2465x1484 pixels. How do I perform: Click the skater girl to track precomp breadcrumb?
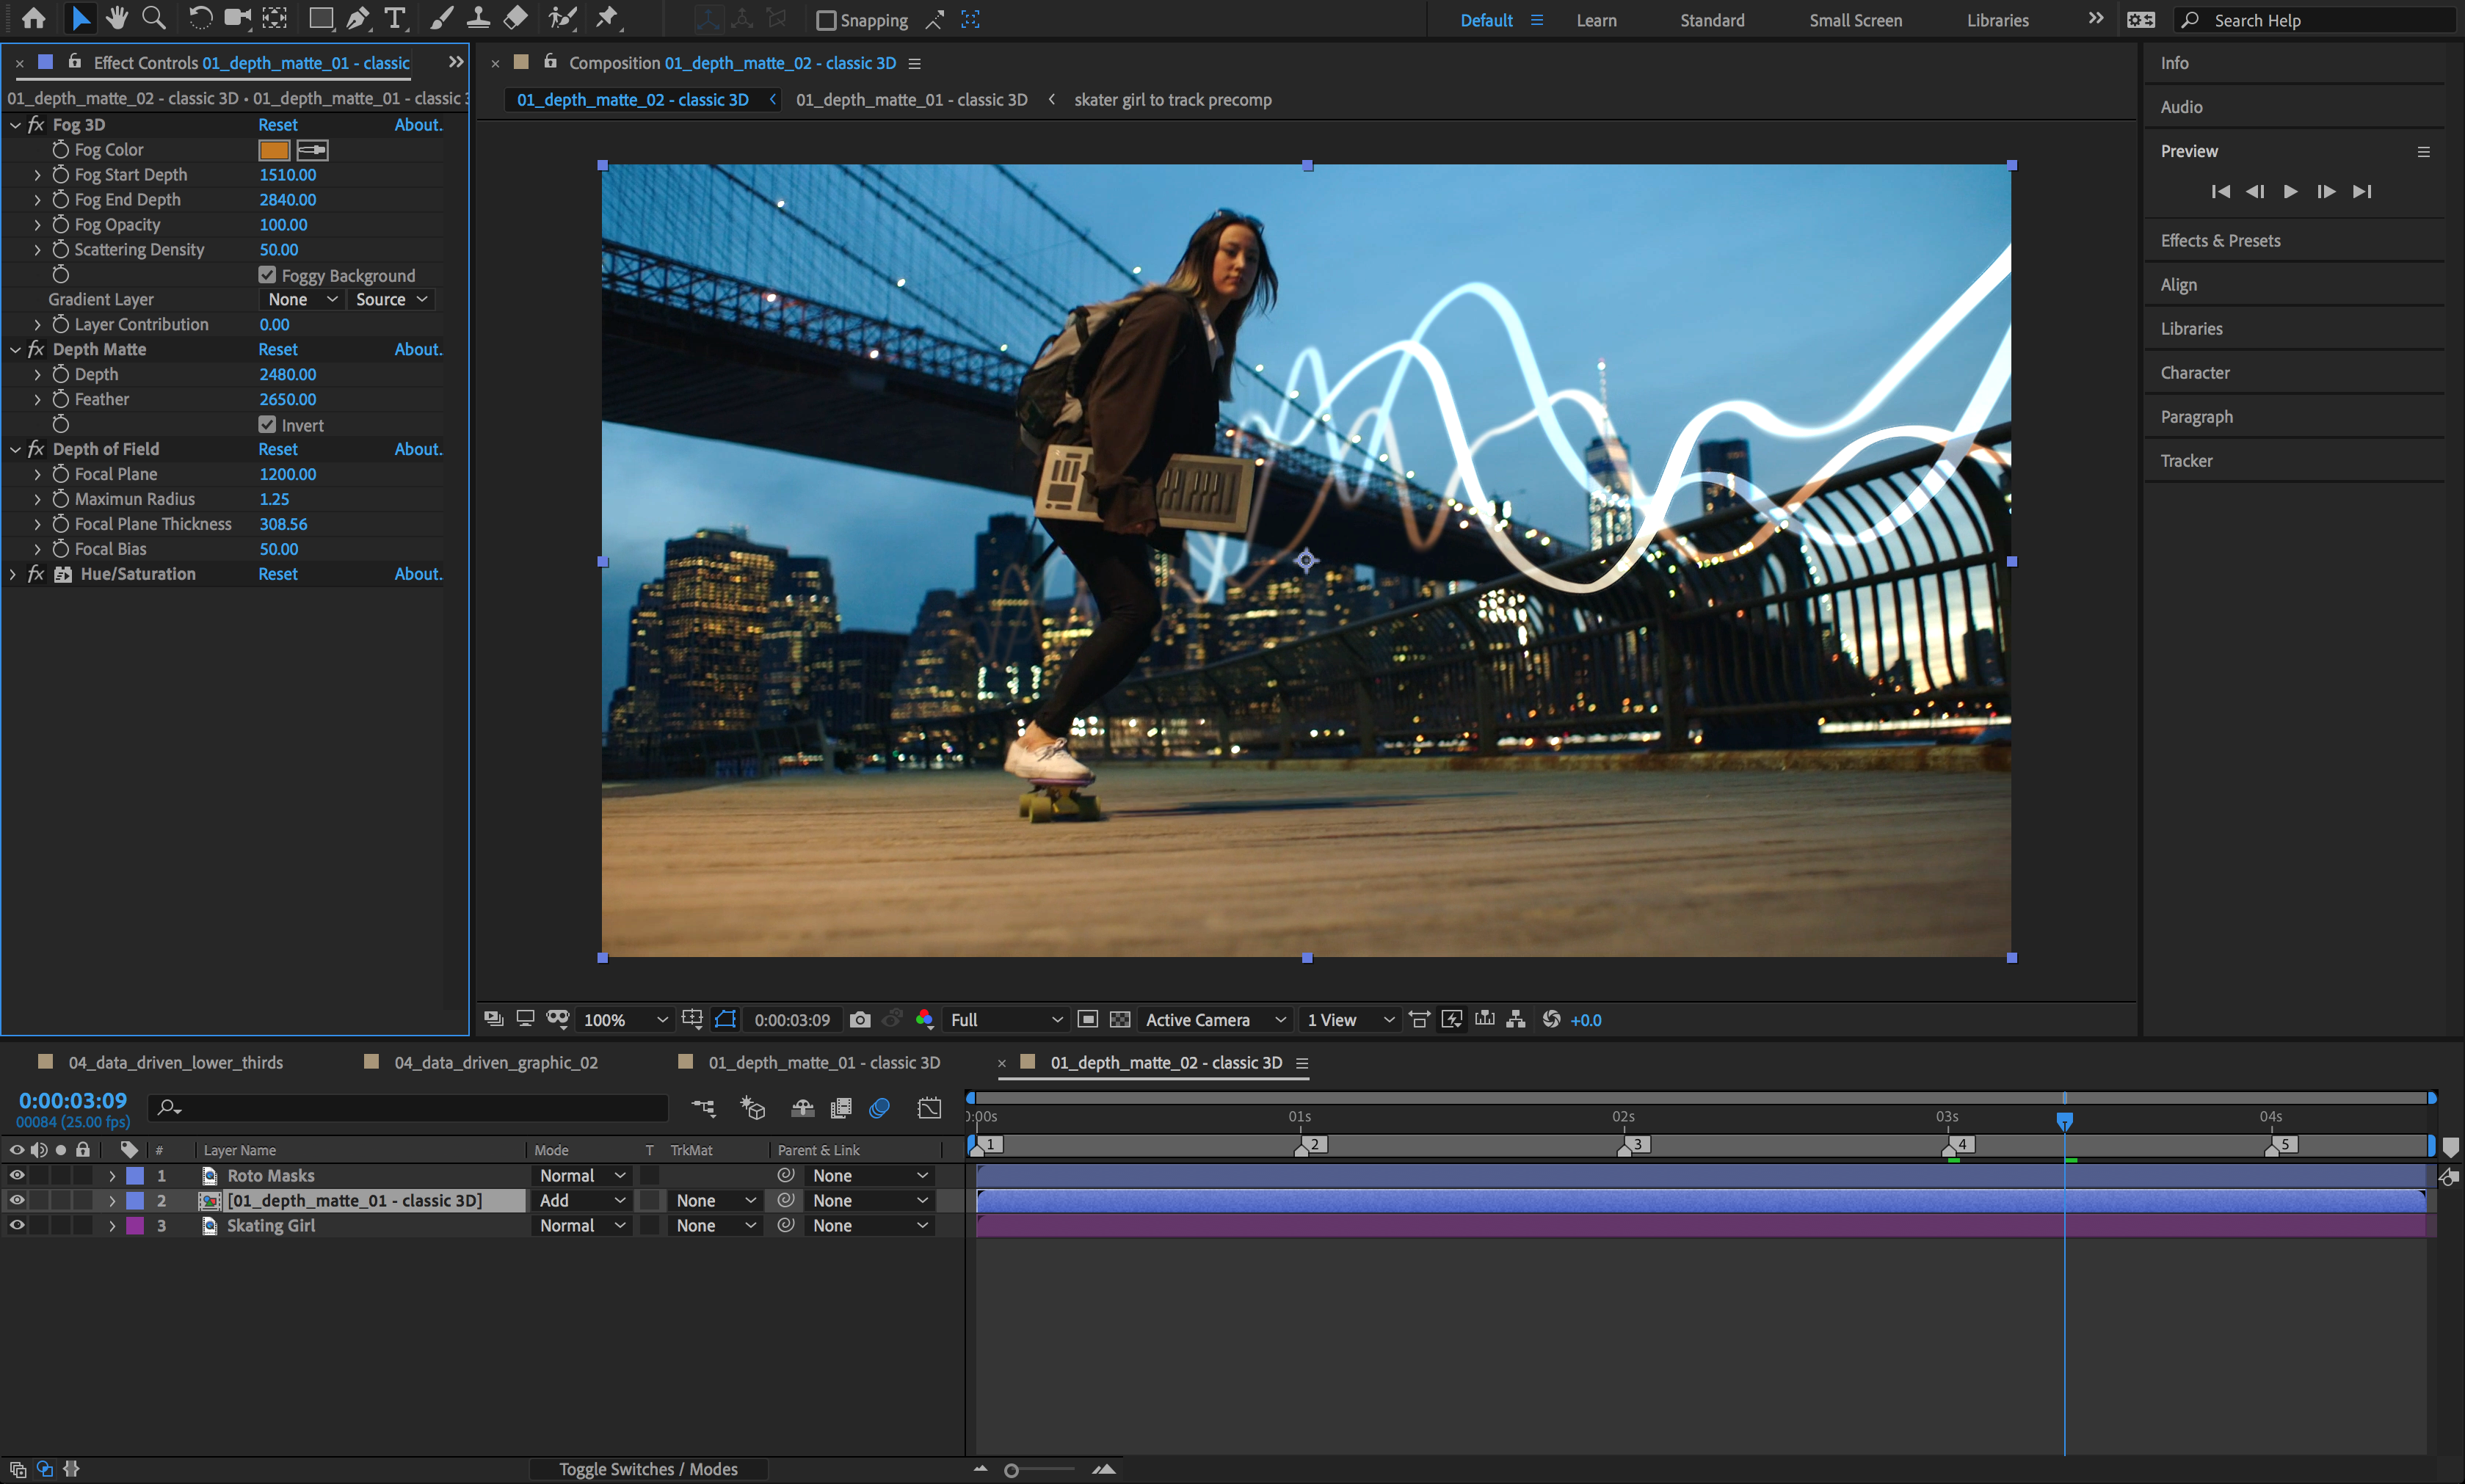coord(1171,99)
